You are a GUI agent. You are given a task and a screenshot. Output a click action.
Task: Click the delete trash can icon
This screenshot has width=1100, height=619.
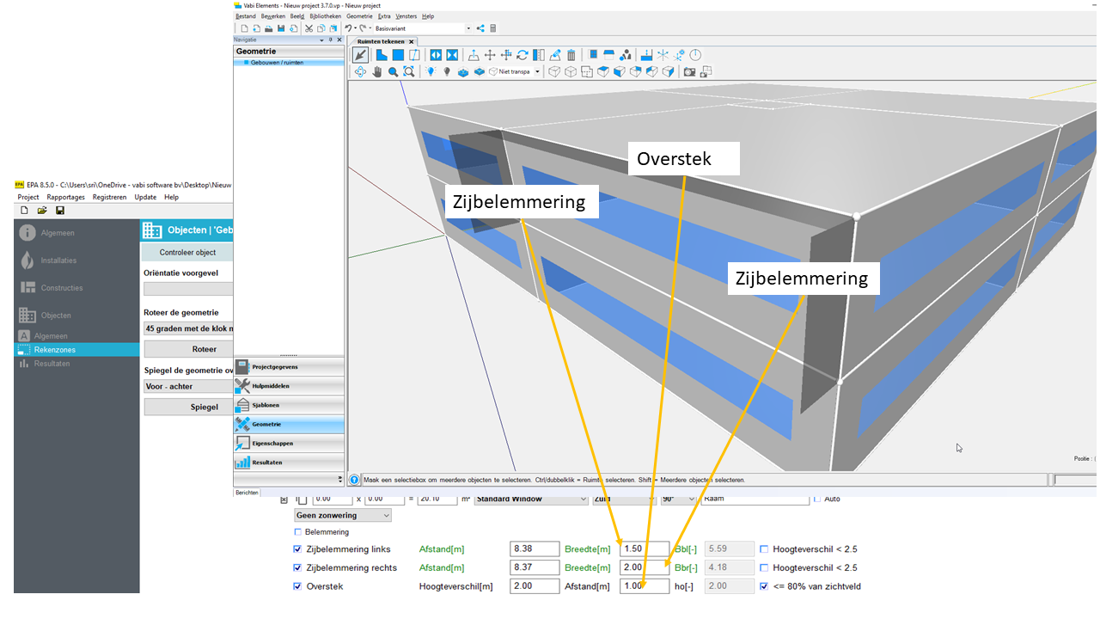pyautogui.click(x=571, y=55)
